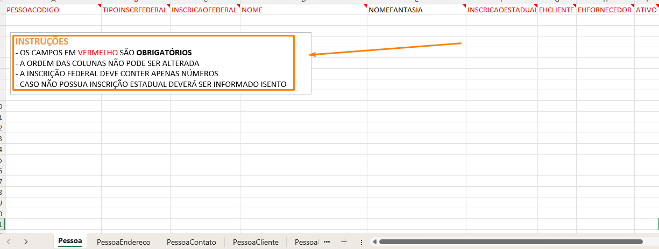Open the partially hidden tab after PessoaCliente
This screenshot has height=249, width=659.
[307, 242]
